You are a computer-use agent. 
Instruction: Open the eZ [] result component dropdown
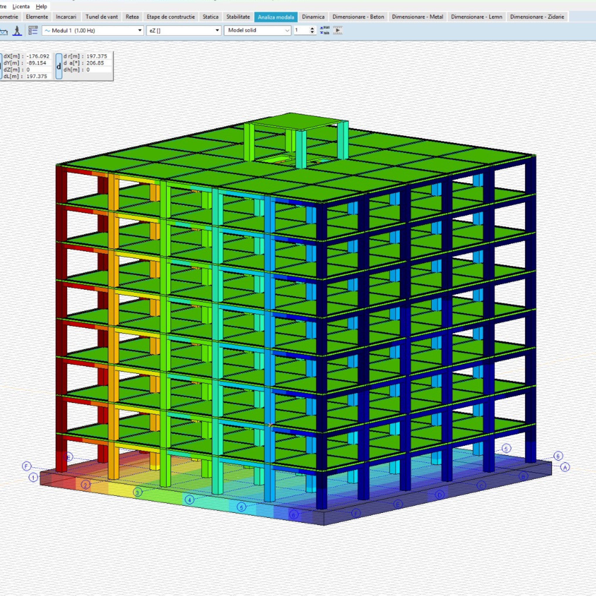[x=217, y=30]
